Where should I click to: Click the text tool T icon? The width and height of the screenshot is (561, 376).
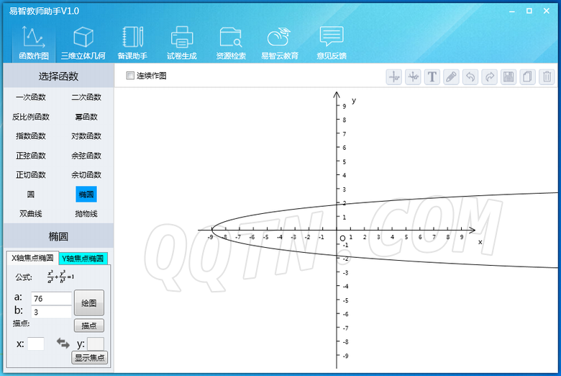tap(432, 77)
